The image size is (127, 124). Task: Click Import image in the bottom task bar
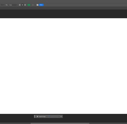[41, 117]
